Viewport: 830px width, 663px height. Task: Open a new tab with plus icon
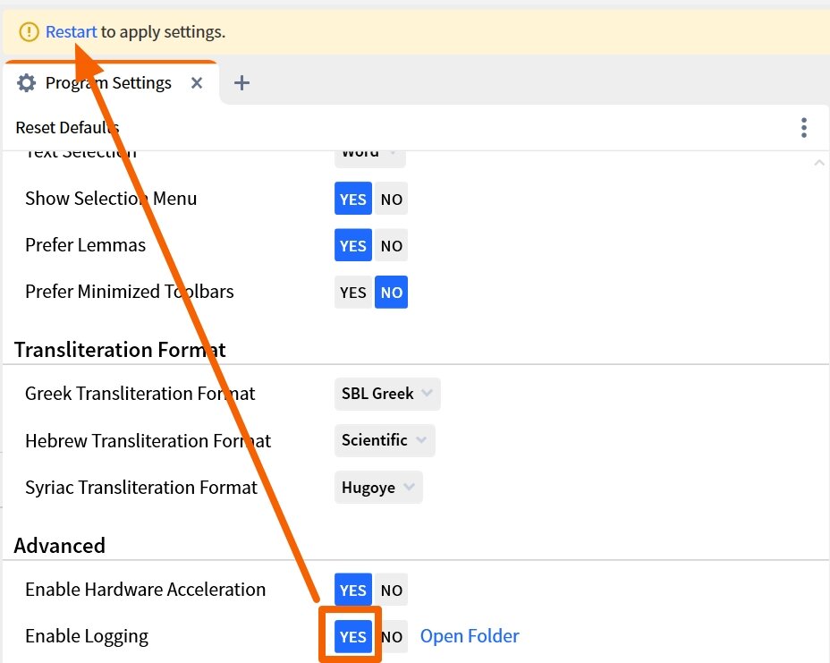[x=241, y=83]
